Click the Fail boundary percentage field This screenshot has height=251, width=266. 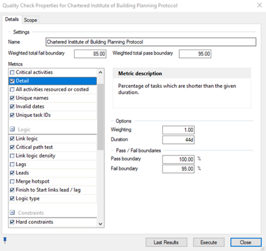point(179,169)
